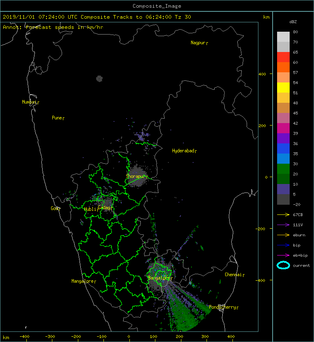314x342 pixels.
Task: Select the red 65 dBZ swatch
Action: tap(283, 57)
